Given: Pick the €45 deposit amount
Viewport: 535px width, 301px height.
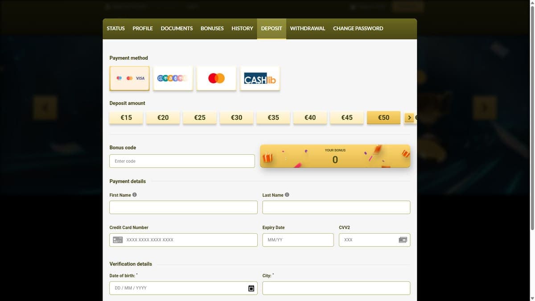Looking at the screenshot, I should click(x=347, y=118).
